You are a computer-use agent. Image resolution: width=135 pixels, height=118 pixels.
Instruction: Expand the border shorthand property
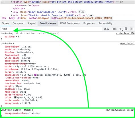point(15,67)
